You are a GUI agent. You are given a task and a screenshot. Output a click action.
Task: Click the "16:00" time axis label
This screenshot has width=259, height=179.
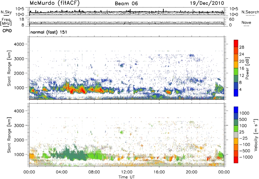coord(159,172)
